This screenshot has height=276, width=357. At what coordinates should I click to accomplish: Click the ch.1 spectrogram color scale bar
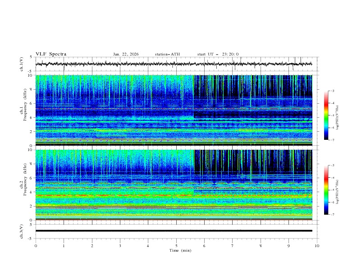(326, 115)
